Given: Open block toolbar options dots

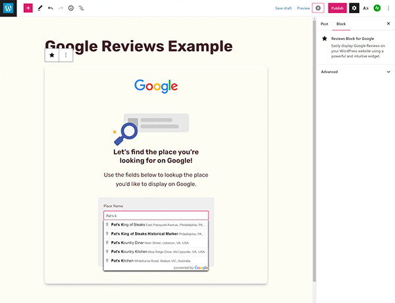Looking at the screenshot, I should click(x=66, y=55).
